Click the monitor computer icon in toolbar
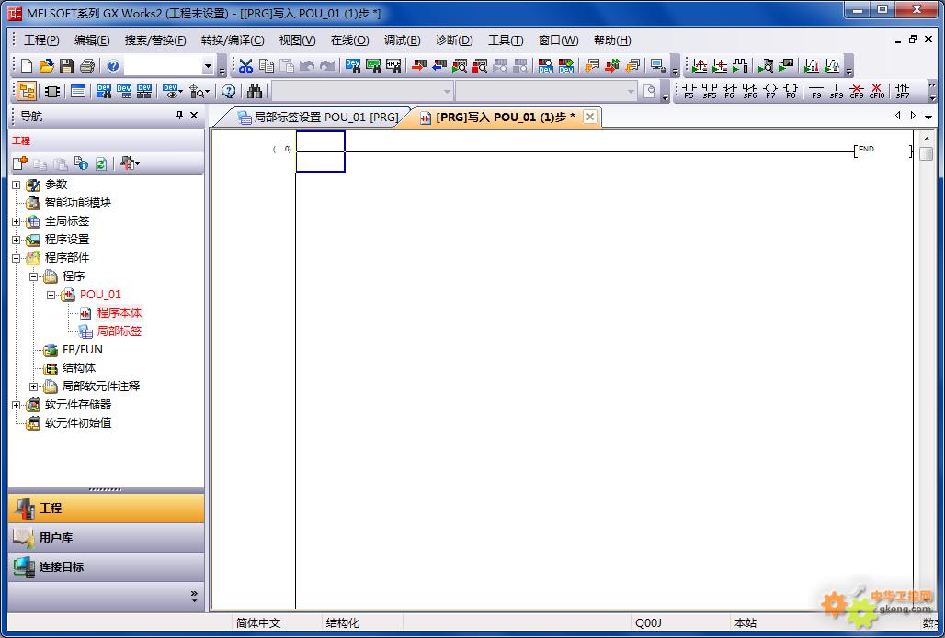The image size is (945, 638). tap(658, 65)
